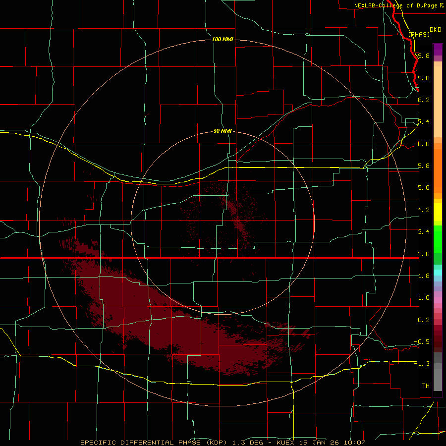Click the -1.3 scale value

tap(422, 364)
